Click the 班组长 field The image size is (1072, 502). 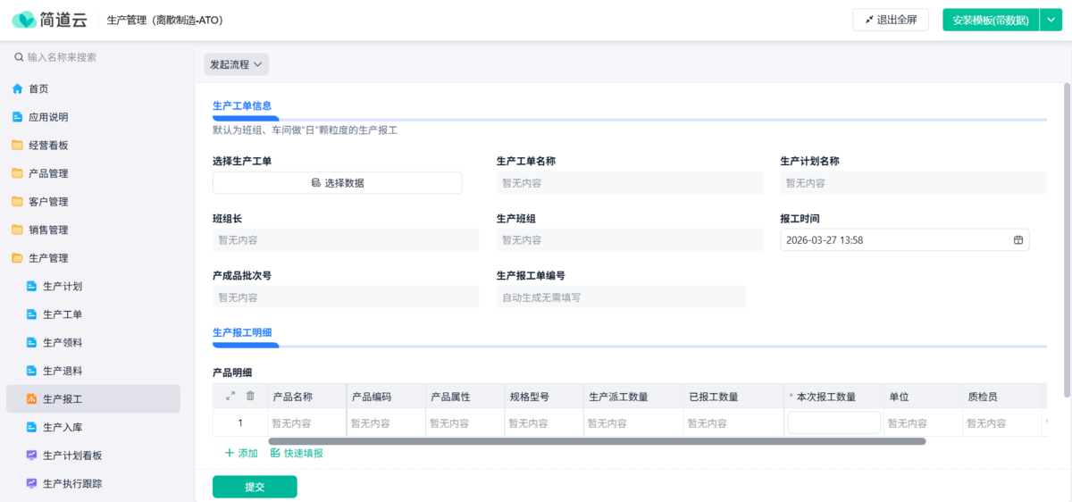(x=346, y=240)
